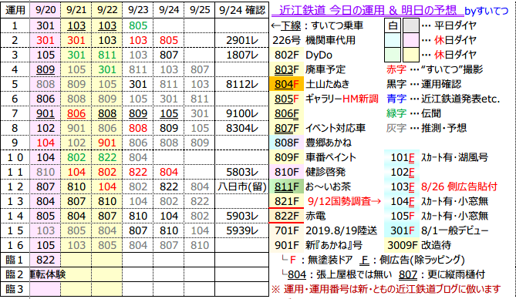The height and width of the screenshot is (299, 516).
Task: Click the 104F legend cell
Action: pyautogui.click(x=402, y=201)
